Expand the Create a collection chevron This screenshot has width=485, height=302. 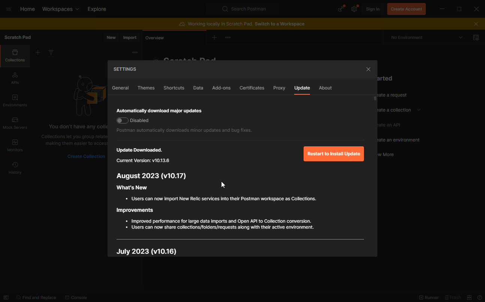coord(419,110)
